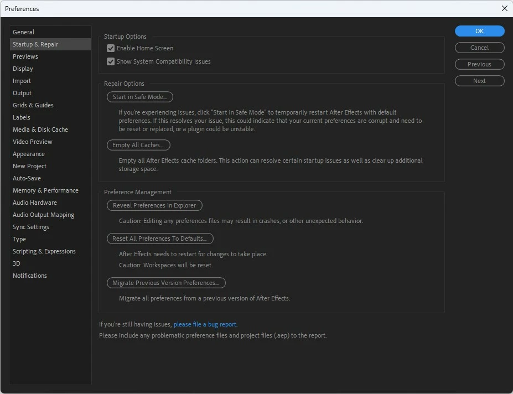This screenshot has height=394, width=513.
Task: Confirm with the OK button
Action: [x=480, y=31]
